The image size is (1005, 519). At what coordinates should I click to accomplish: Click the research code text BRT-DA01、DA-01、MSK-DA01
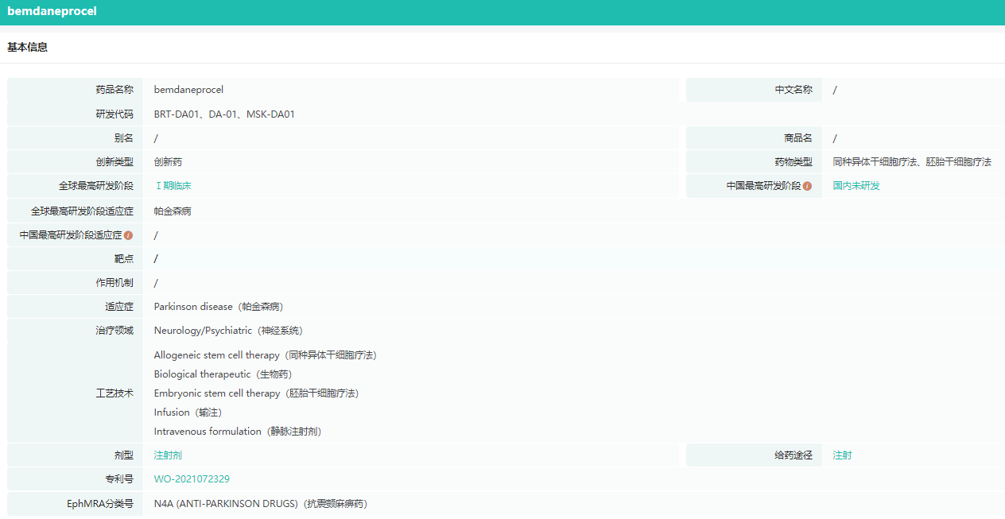[224, 114]
